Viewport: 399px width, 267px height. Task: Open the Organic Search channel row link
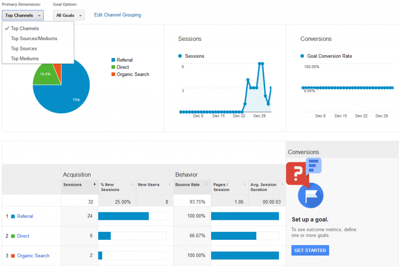click(x=34, y=256)
